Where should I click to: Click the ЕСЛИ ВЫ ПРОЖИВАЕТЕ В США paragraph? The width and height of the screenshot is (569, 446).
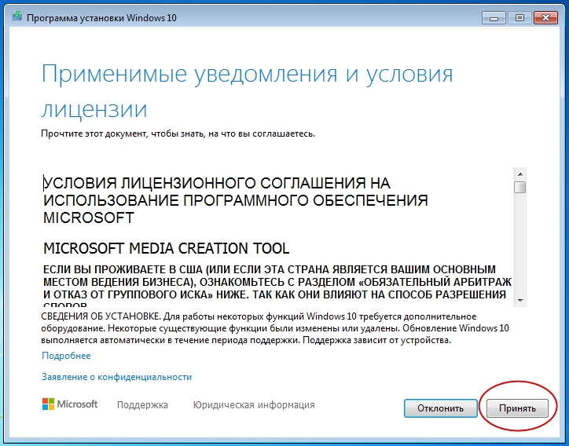pos(277,285)
